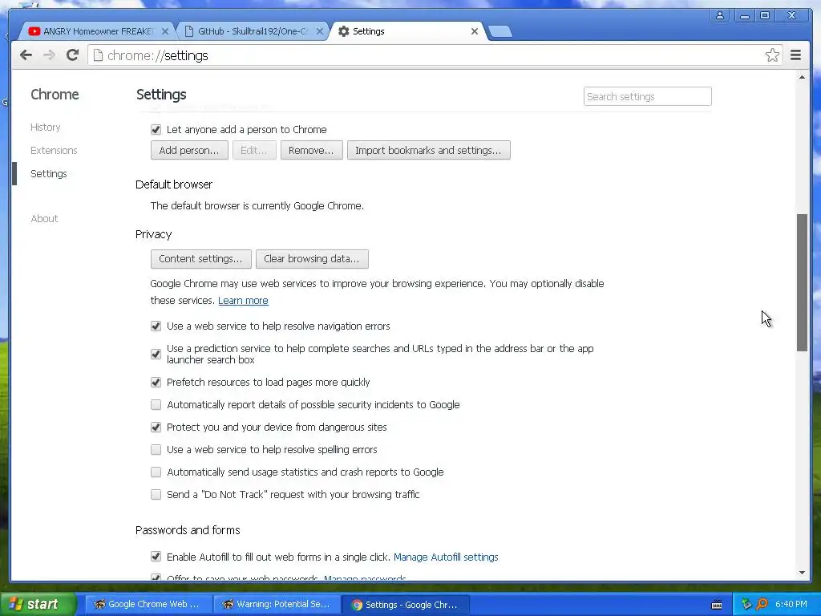Click the system clock showing 6:40 PM
821x616 pixels.
tap(791, 604)
